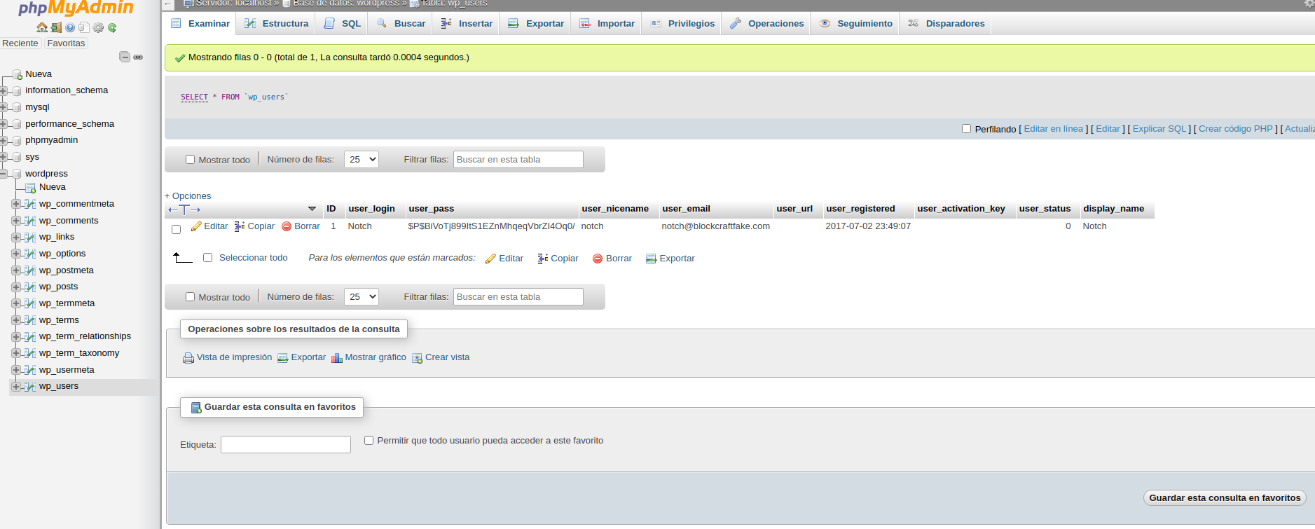Open phpMyAdmin documentation via blue question icon
1315x529 pixels.
coord(70,28)
